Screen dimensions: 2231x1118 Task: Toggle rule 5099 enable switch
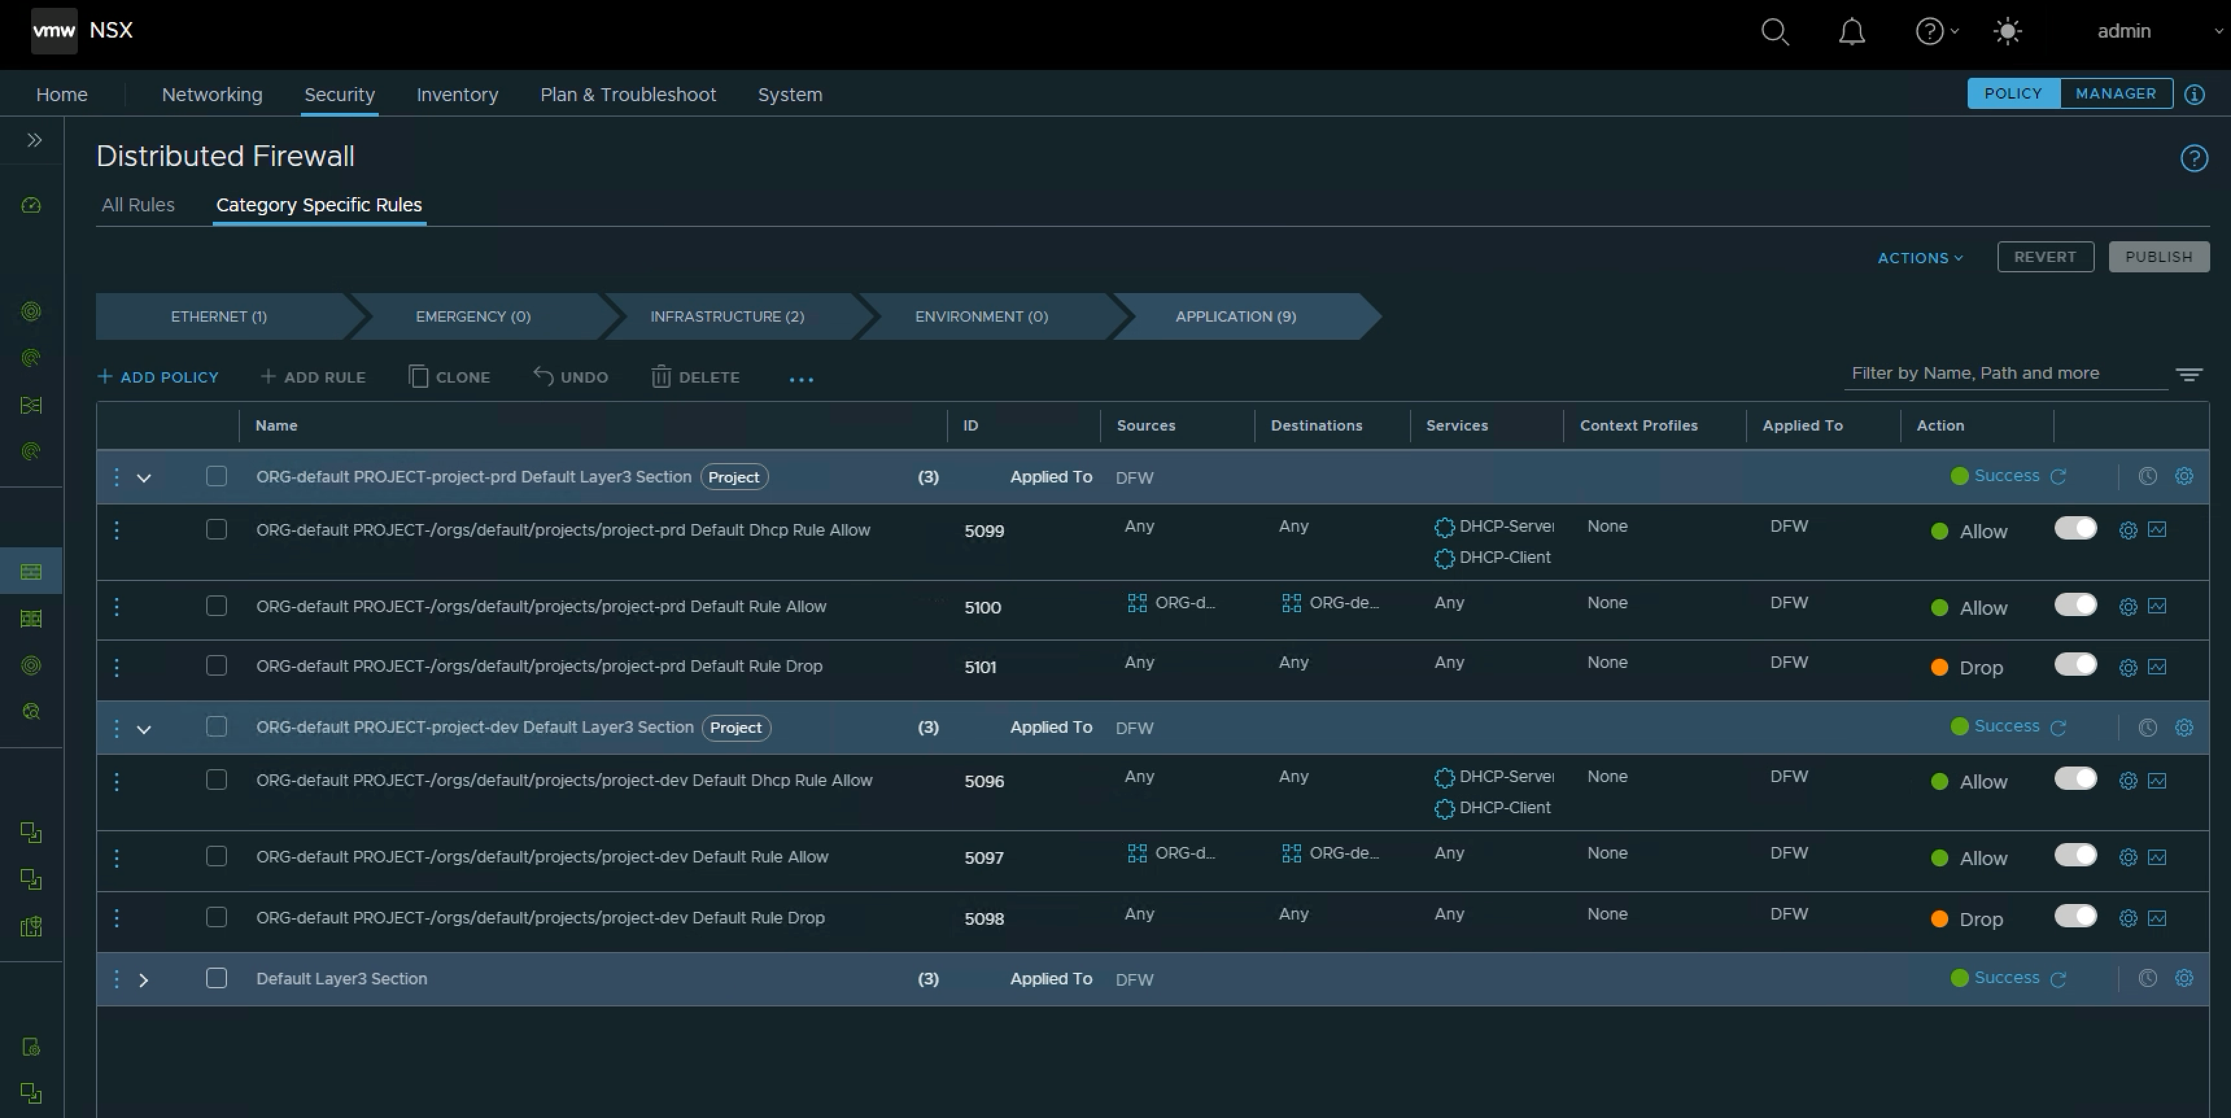pos(2075,529)
